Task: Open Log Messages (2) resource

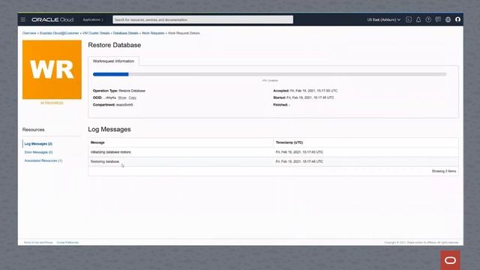Action: 38,144
